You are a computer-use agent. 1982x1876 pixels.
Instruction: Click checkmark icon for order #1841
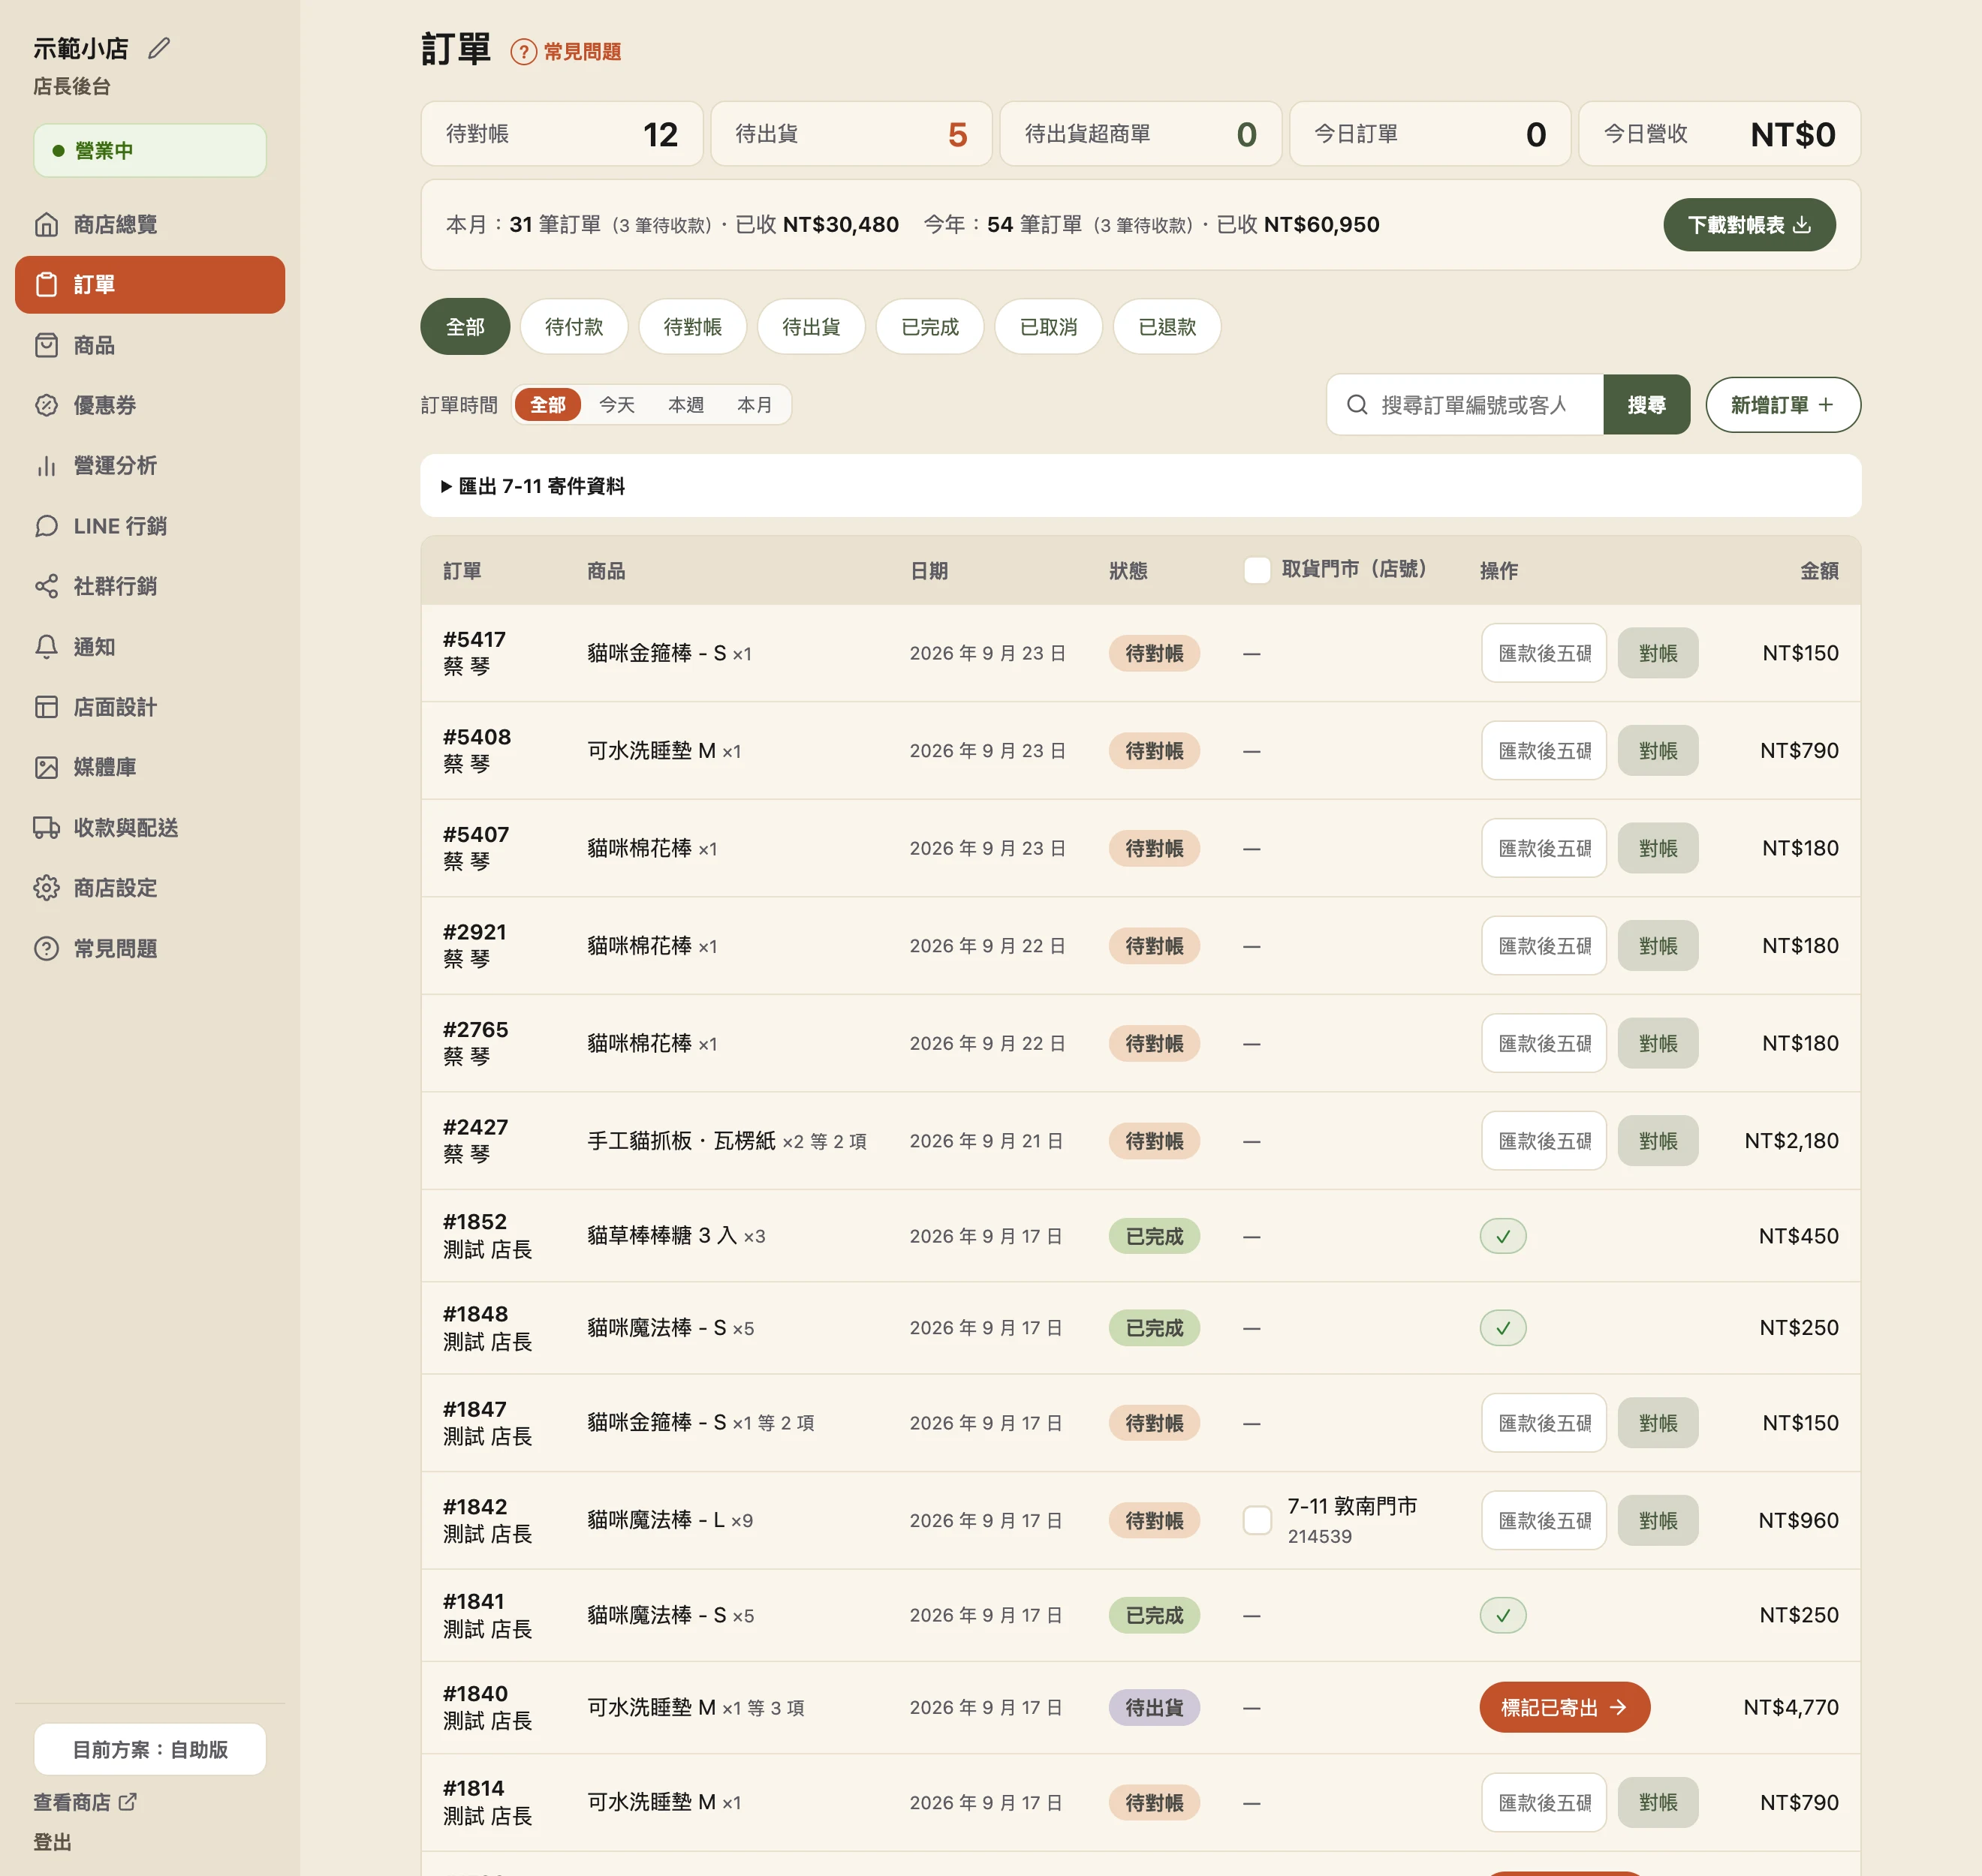pyautogui.click(x=1503, y=1615)
